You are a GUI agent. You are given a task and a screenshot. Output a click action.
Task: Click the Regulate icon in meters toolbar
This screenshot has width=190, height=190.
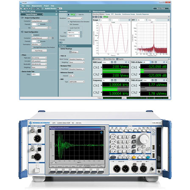pyautogui.click(x=117, y=59)
